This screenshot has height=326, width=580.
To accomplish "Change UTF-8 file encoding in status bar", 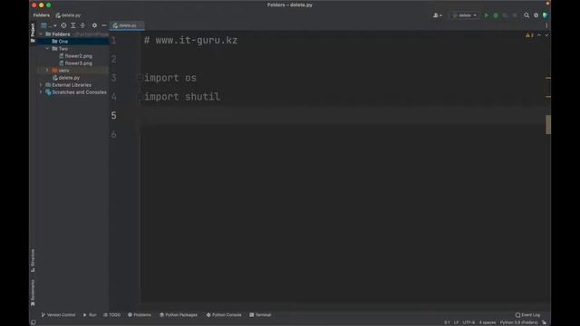I will (469, 322).
